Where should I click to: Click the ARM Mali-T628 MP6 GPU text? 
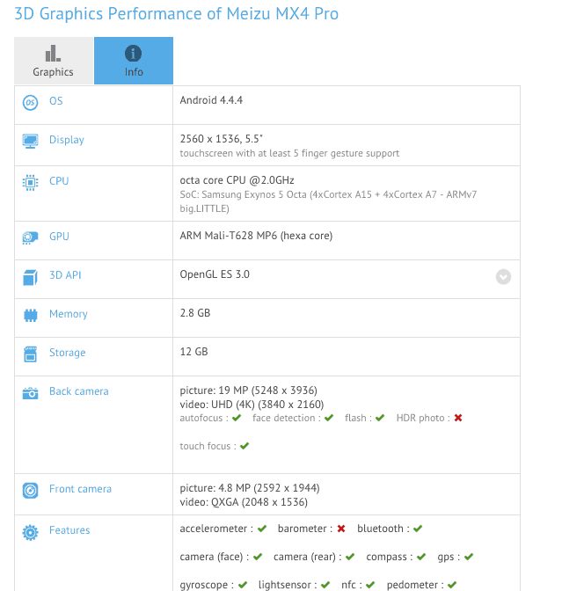[x=256, y=236]
